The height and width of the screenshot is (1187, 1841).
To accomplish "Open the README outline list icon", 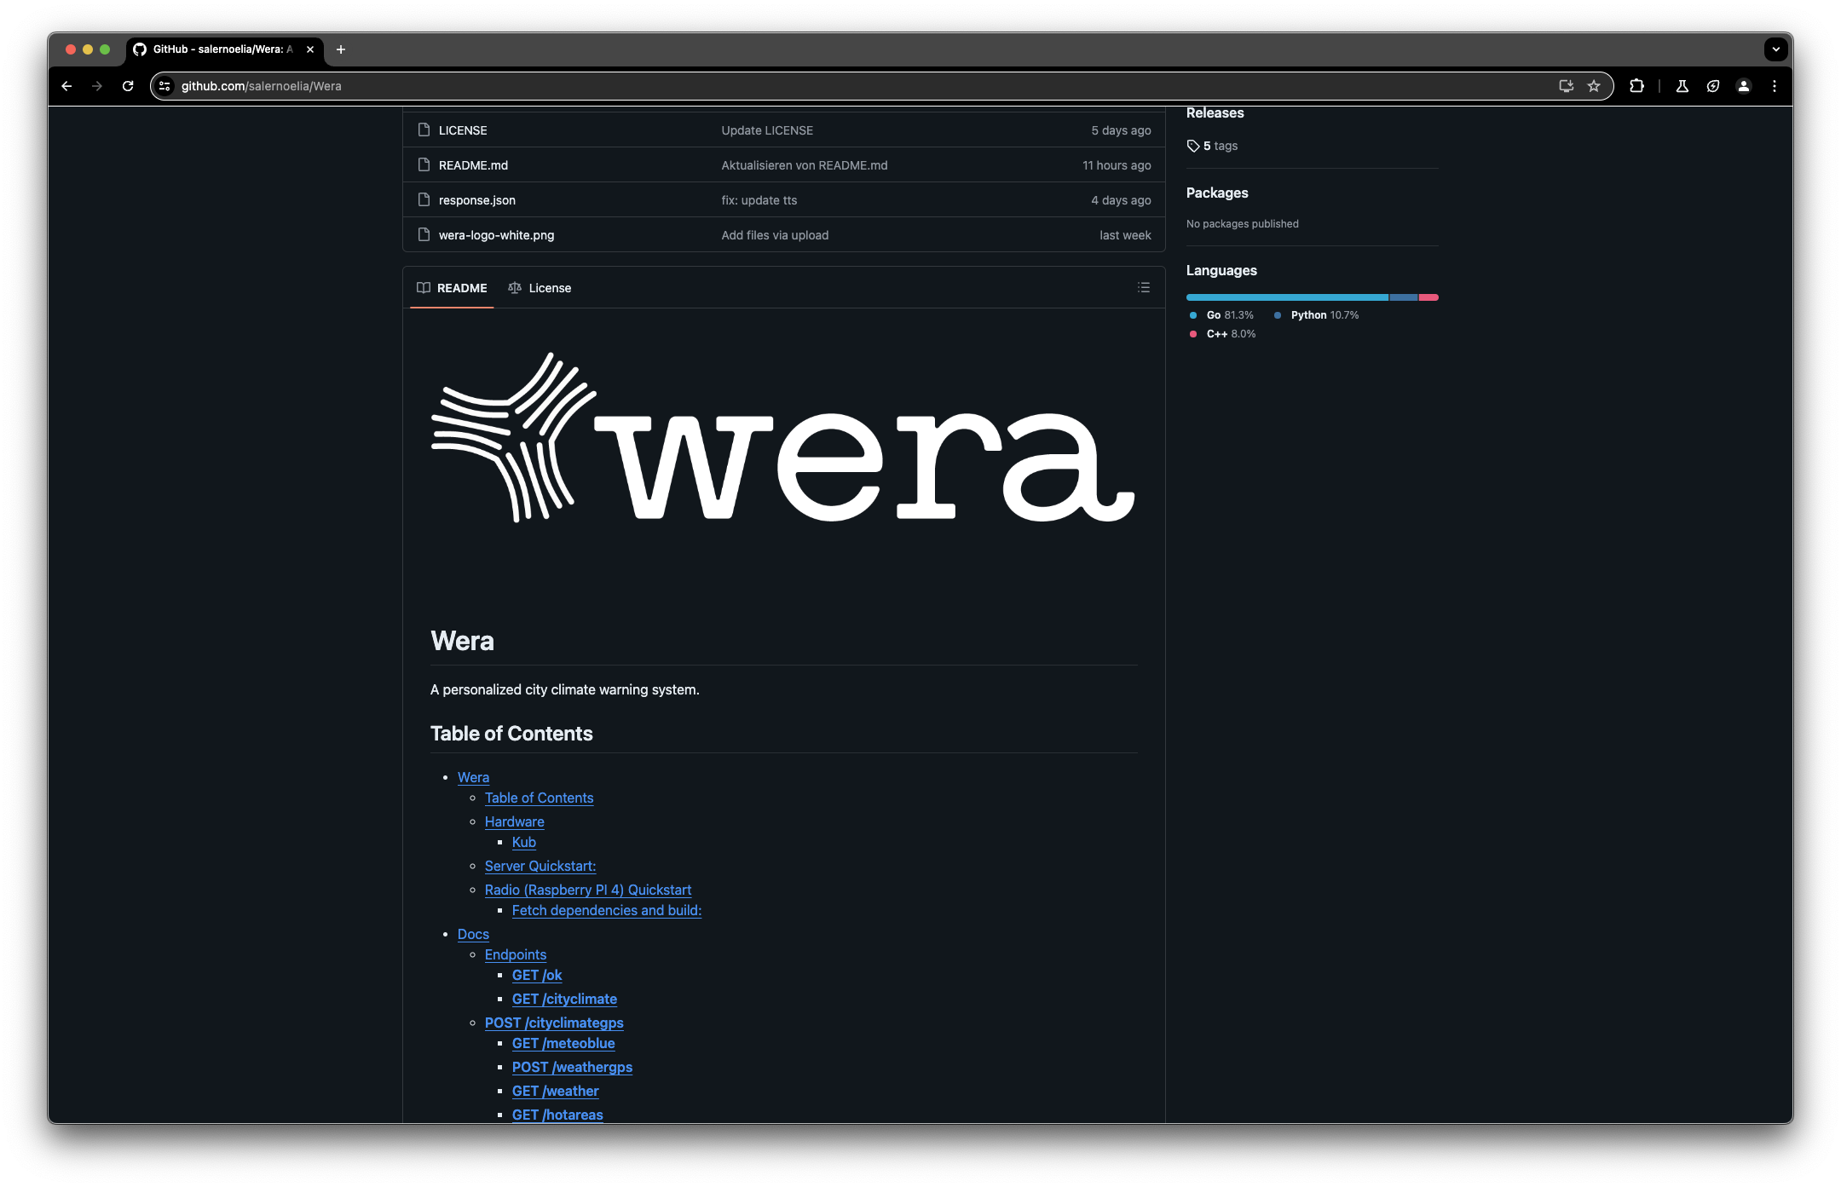I will coord(1144,288).
